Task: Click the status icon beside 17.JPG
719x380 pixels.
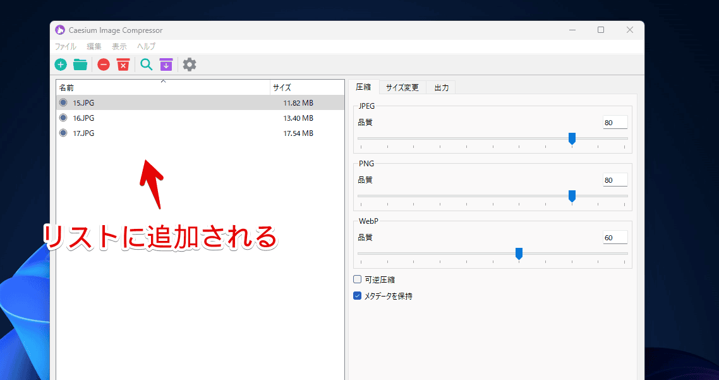Action: click(63, 133)
